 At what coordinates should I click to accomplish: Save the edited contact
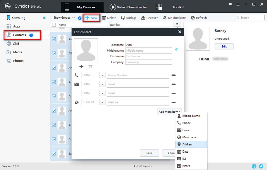point(149,153)
